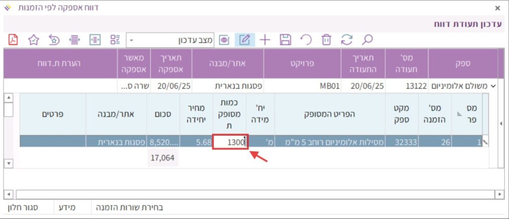Click the undo arrow icon

click(306, 40)
